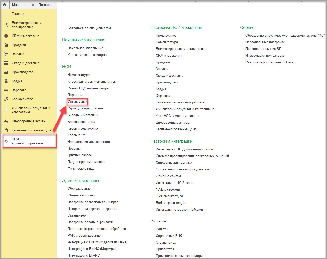Viewport: 327px width, 259px height.
Task: Click Регламентированный учет calculator icon
Action: (x=6, y=130)
